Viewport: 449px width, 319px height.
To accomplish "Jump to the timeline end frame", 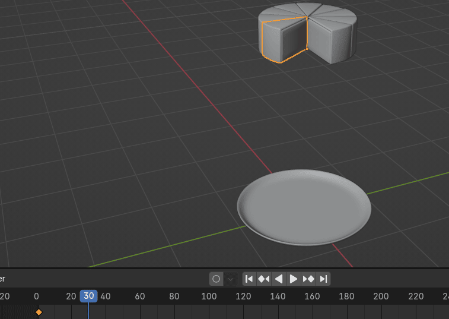I will 323,279.
